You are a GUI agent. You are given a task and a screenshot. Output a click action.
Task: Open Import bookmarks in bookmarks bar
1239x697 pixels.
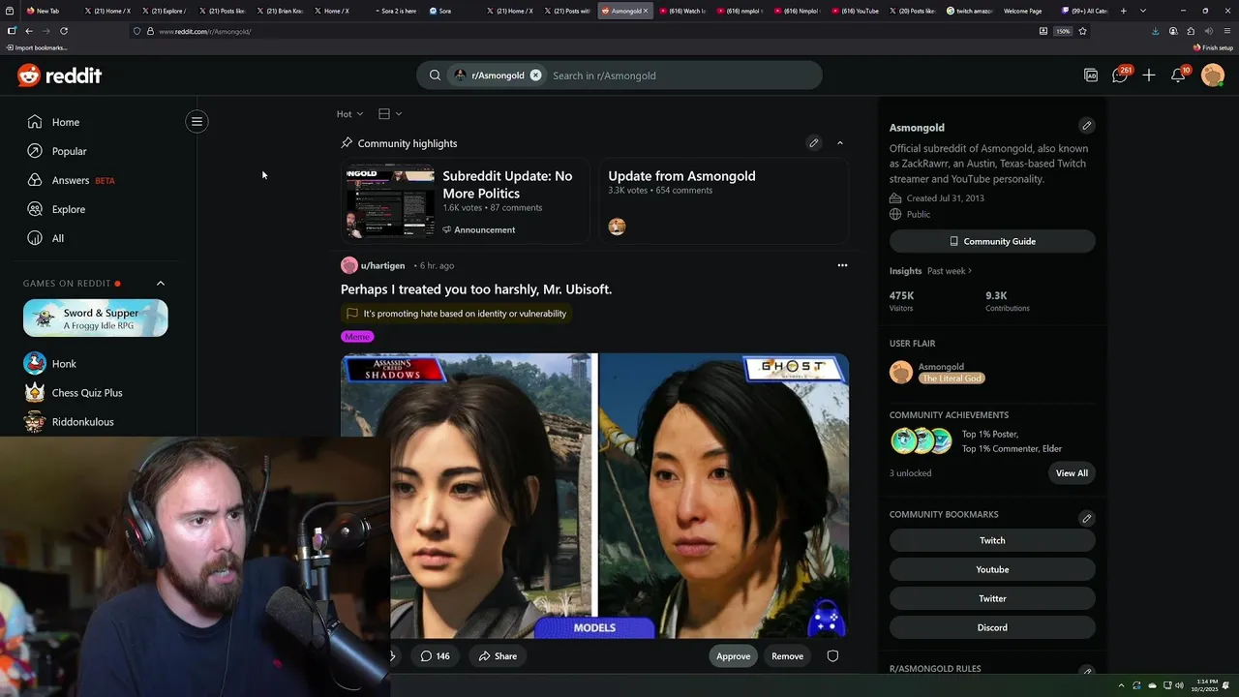[38, 47]
